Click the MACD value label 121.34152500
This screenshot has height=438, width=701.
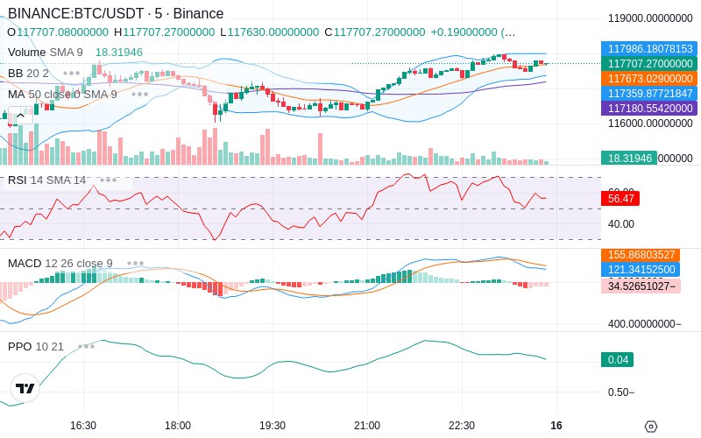click(641, 270)
